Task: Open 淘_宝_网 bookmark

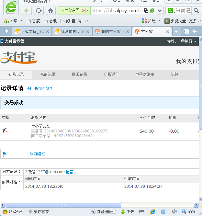Action: pyautogui.click(x=71, y=21)
